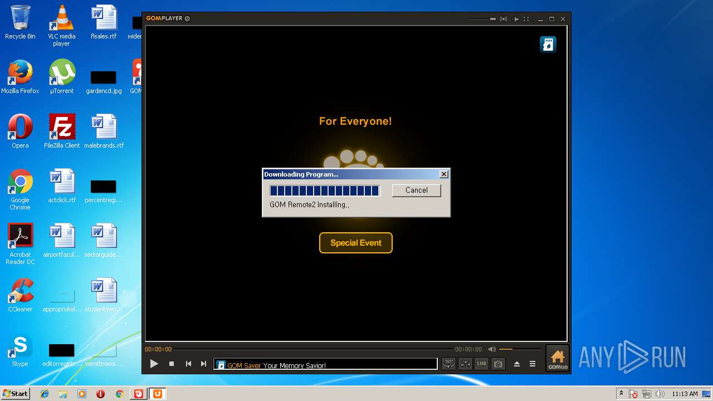The image size is (713, 401).
Task: Open the sectorguide... document icon
Action: click(104, 241)
